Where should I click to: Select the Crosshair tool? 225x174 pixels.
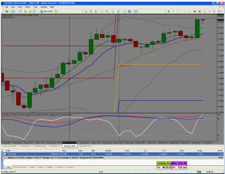pyautogui.click(x=174, y=11)
